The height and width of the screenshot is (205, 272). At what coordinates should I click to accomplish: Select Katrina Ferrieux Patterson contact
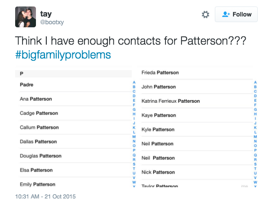pos(197,101)
